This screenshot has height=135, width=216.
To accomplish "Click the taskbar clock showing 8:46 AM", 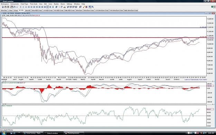I will tap(211, 133).
